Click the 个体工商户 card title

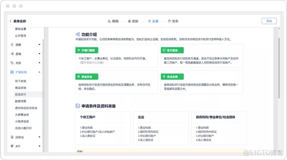(x=87, y=117)
